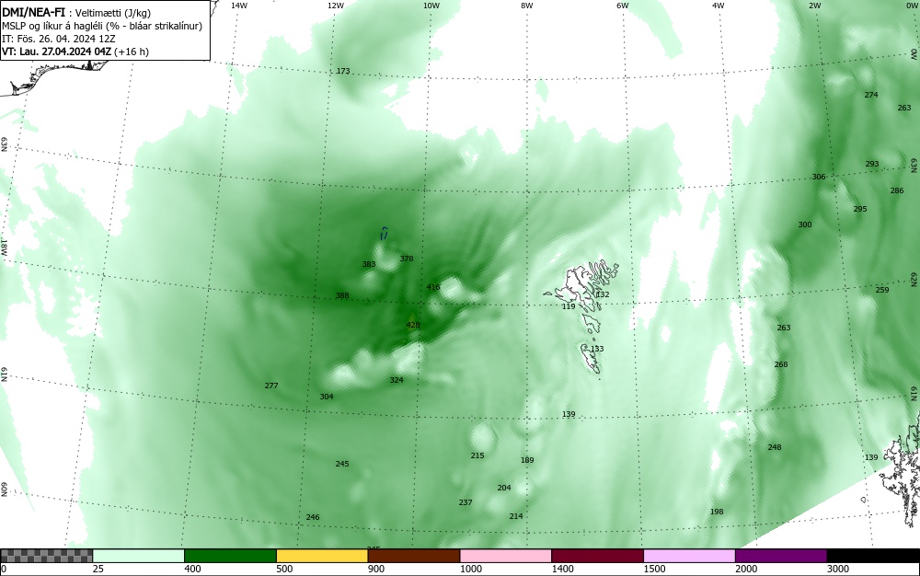Click the '8W' longitude label

click(527, 6)
